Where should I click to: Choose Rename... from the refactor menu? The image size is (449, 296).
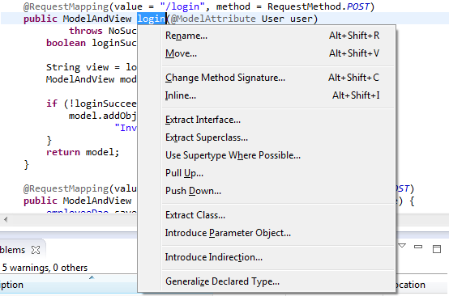(x=278, y=36)
